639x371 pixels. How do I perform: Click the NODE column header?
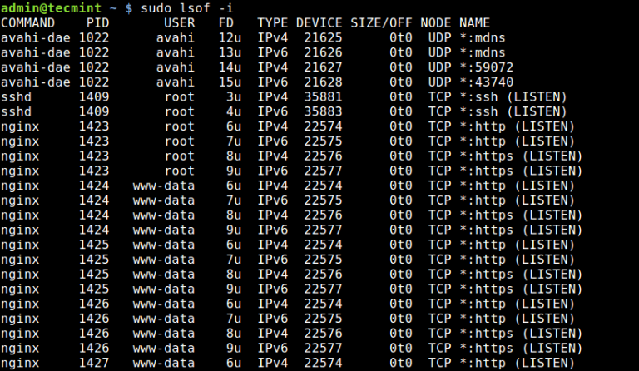pos(435,22)
